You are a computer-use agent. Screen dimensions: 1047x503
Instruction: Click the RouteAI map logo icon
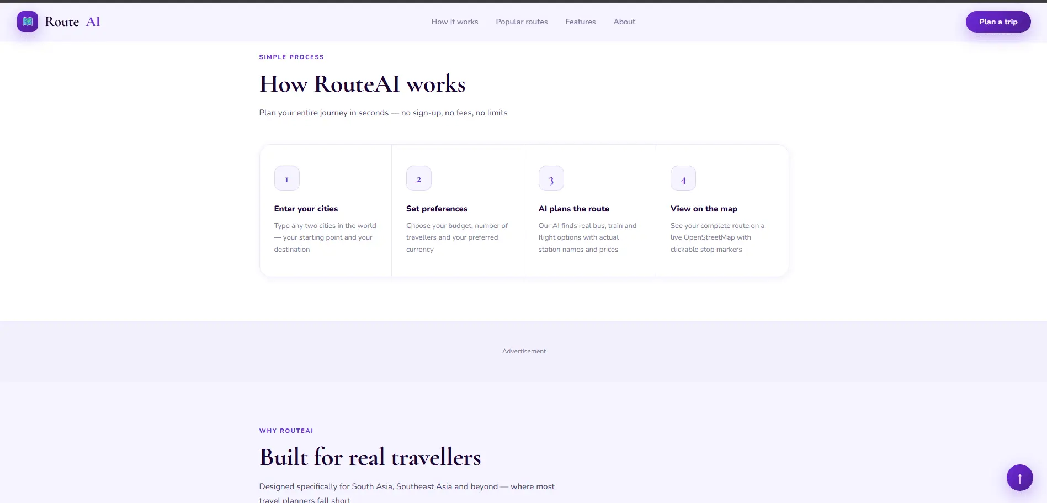(x=28, y=22)
